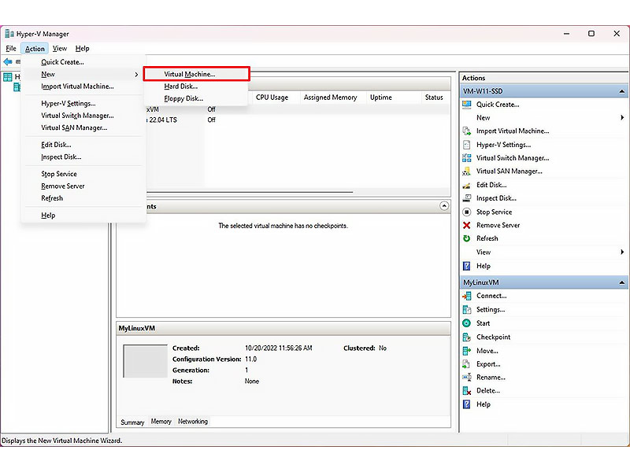The height and width of the screenshot is (472, 630).
Task: Click the red X Remove Server icon
Action: pos(466,225)
